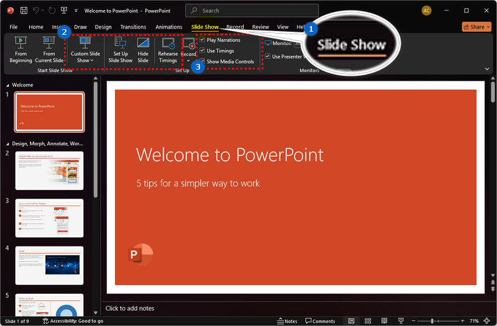Collapse the ribbon with the chevron
The image size is (497, 326).
pos(487,69)
